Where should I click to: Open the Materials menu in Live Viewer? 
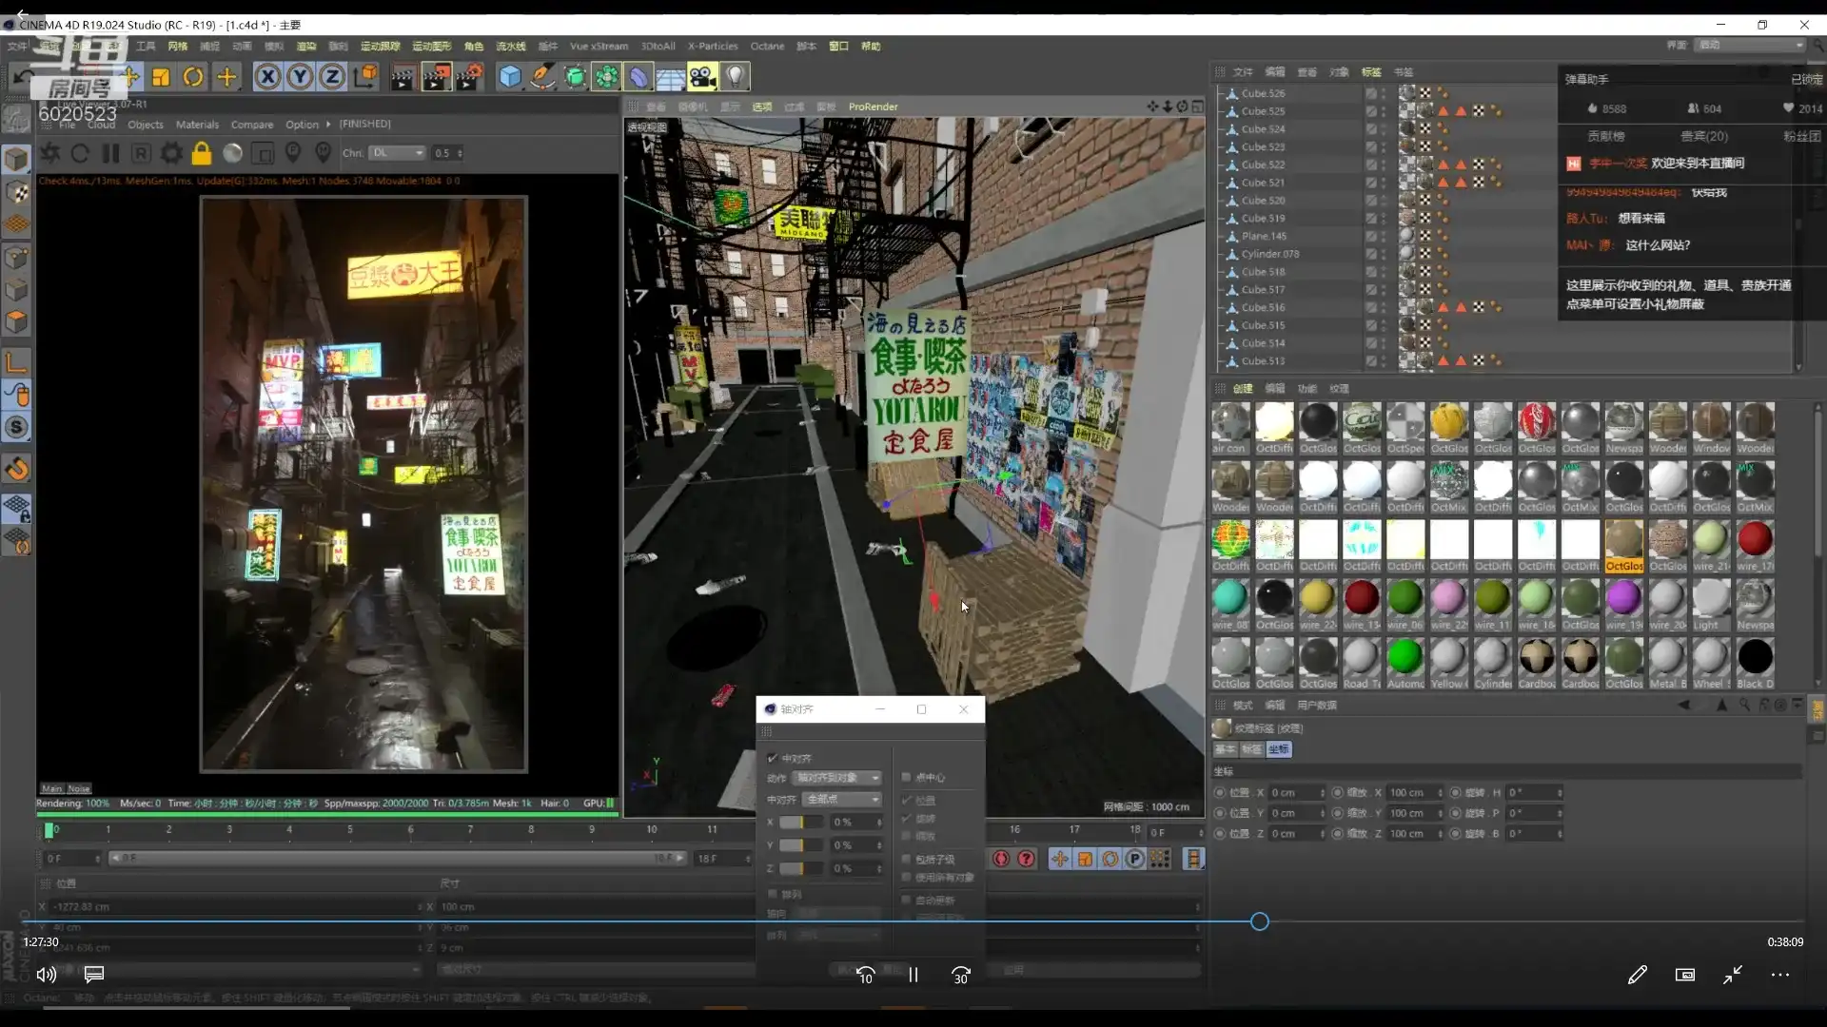click(x=197, y=125)
